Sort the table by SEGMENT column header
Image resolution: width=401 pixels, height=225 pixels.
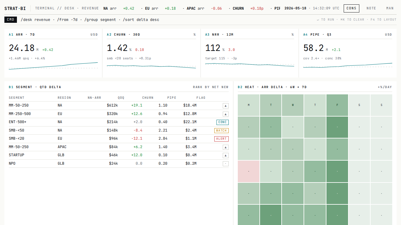point(17,98)
